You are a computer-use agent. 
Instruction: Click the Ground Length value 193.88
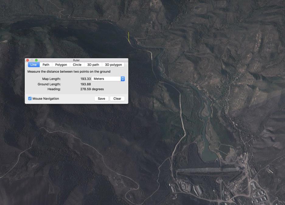85,84
